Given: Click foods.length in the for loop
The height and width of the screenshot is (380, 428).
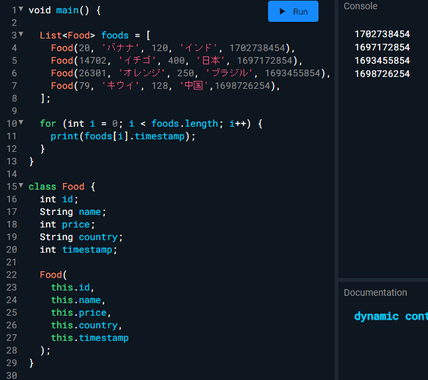Looking at the screenshot, I should point(184,123).
